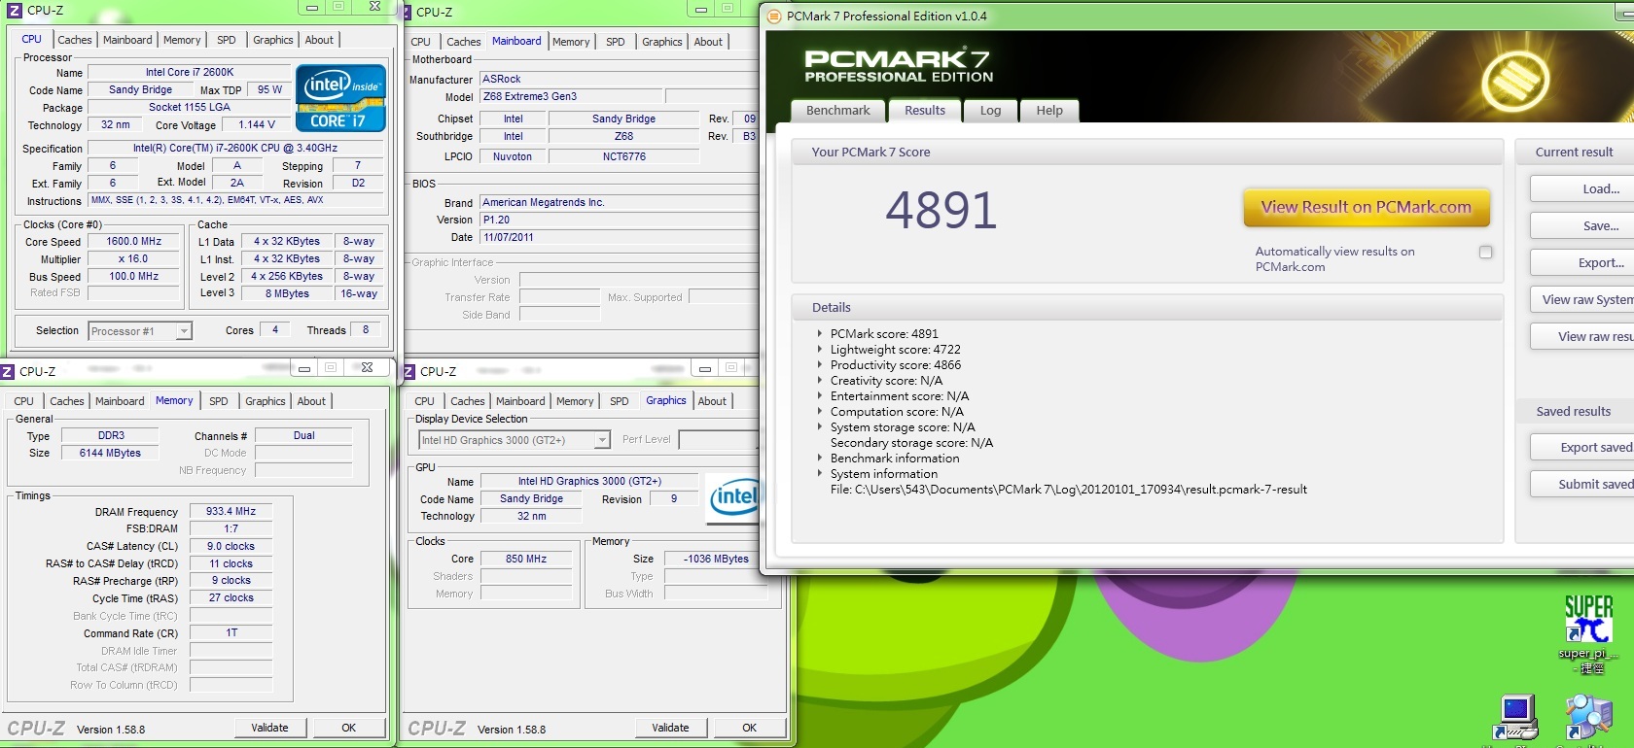Minimize the CPU-Z Mainboard window

click(700, 10)
